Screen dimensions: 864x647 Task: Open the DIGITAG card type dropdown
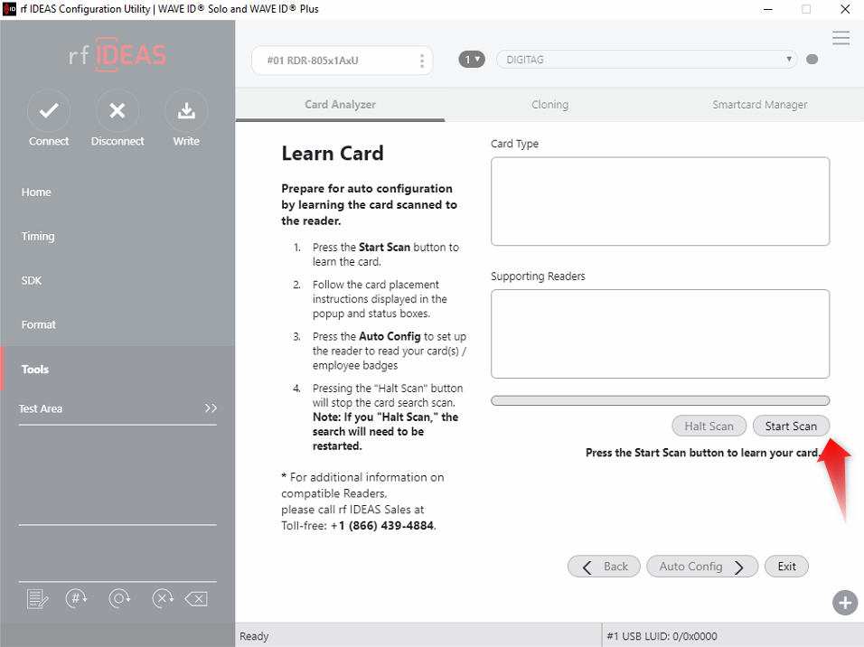(646, 60)
